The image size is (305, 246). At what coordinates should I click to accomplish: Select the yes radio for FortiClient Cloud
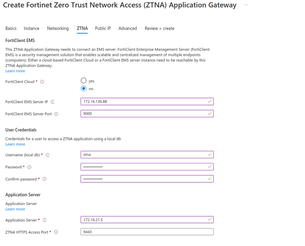coord(84,80)
